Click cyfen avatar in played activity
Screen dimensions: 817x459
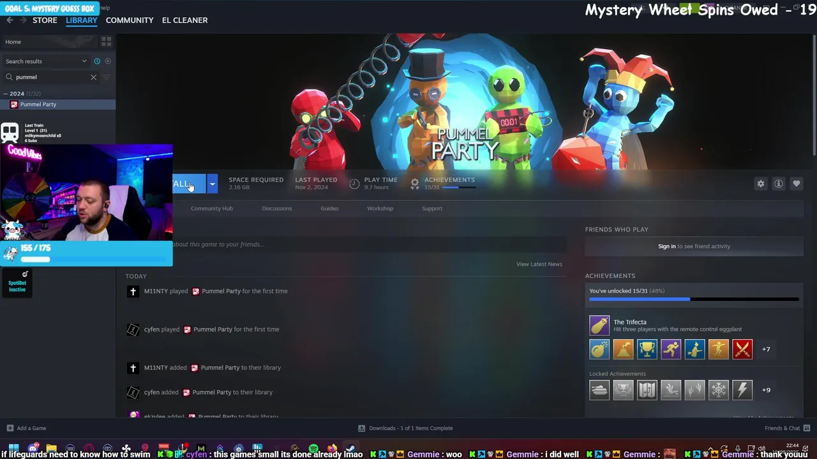[x=133, y=330]
